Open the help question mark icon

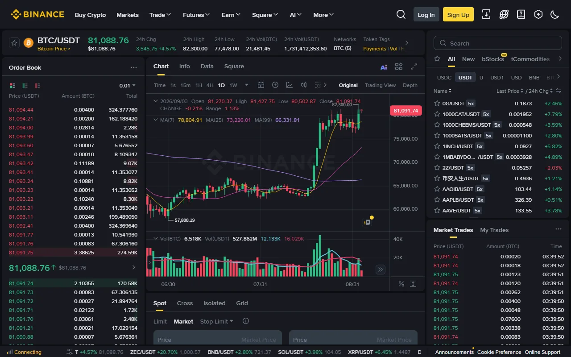coord(521,15)
